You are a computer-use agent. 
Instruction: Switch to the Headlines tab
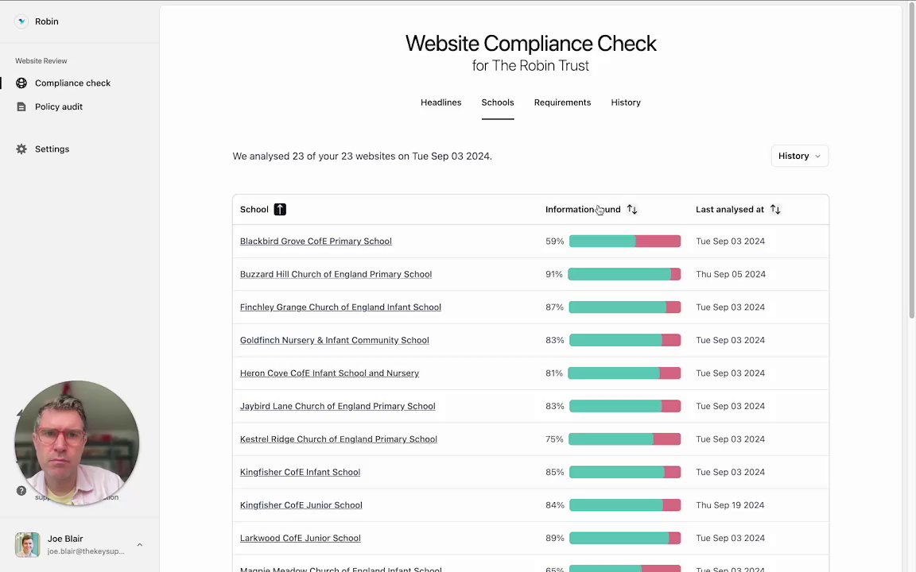[x=441, y=102]
